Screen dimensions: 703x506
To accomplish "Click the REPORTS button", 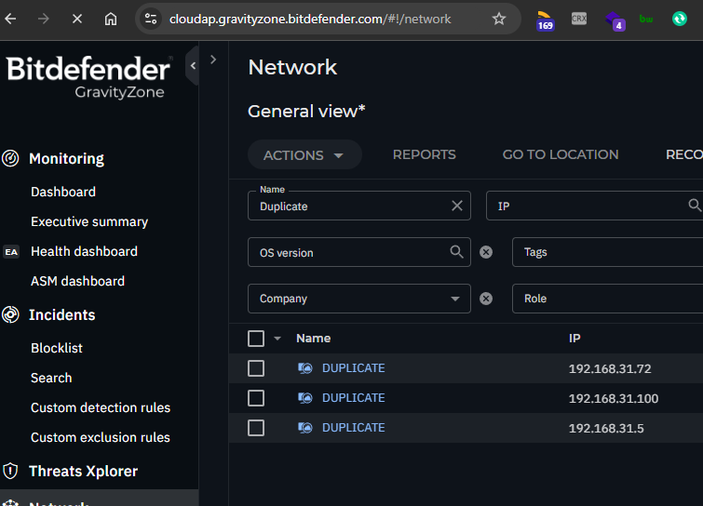I will click(x=425, y=154).
